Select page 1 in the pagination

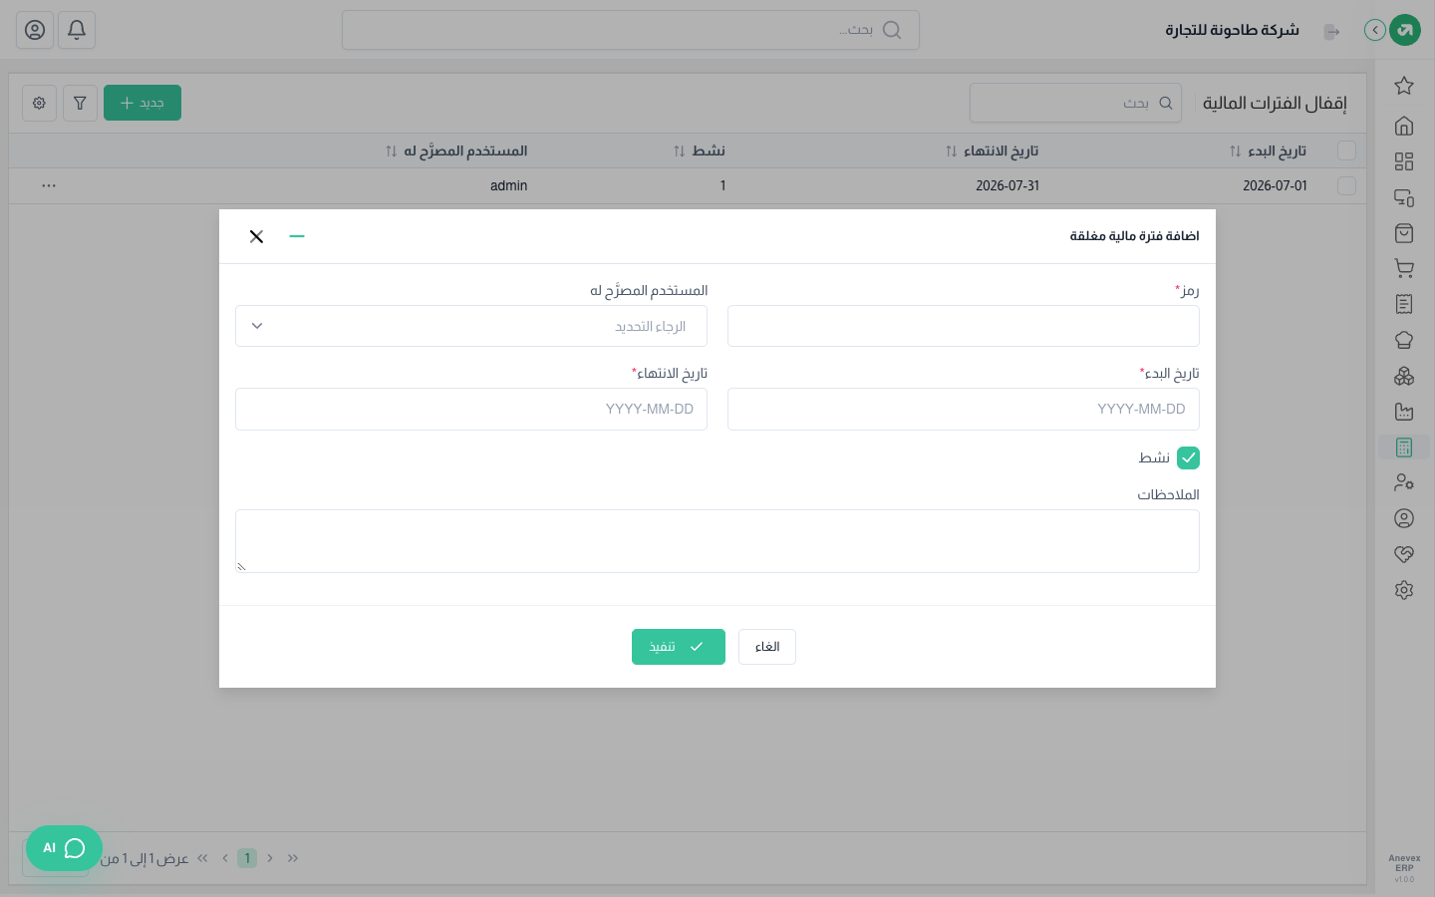[247, 858]
